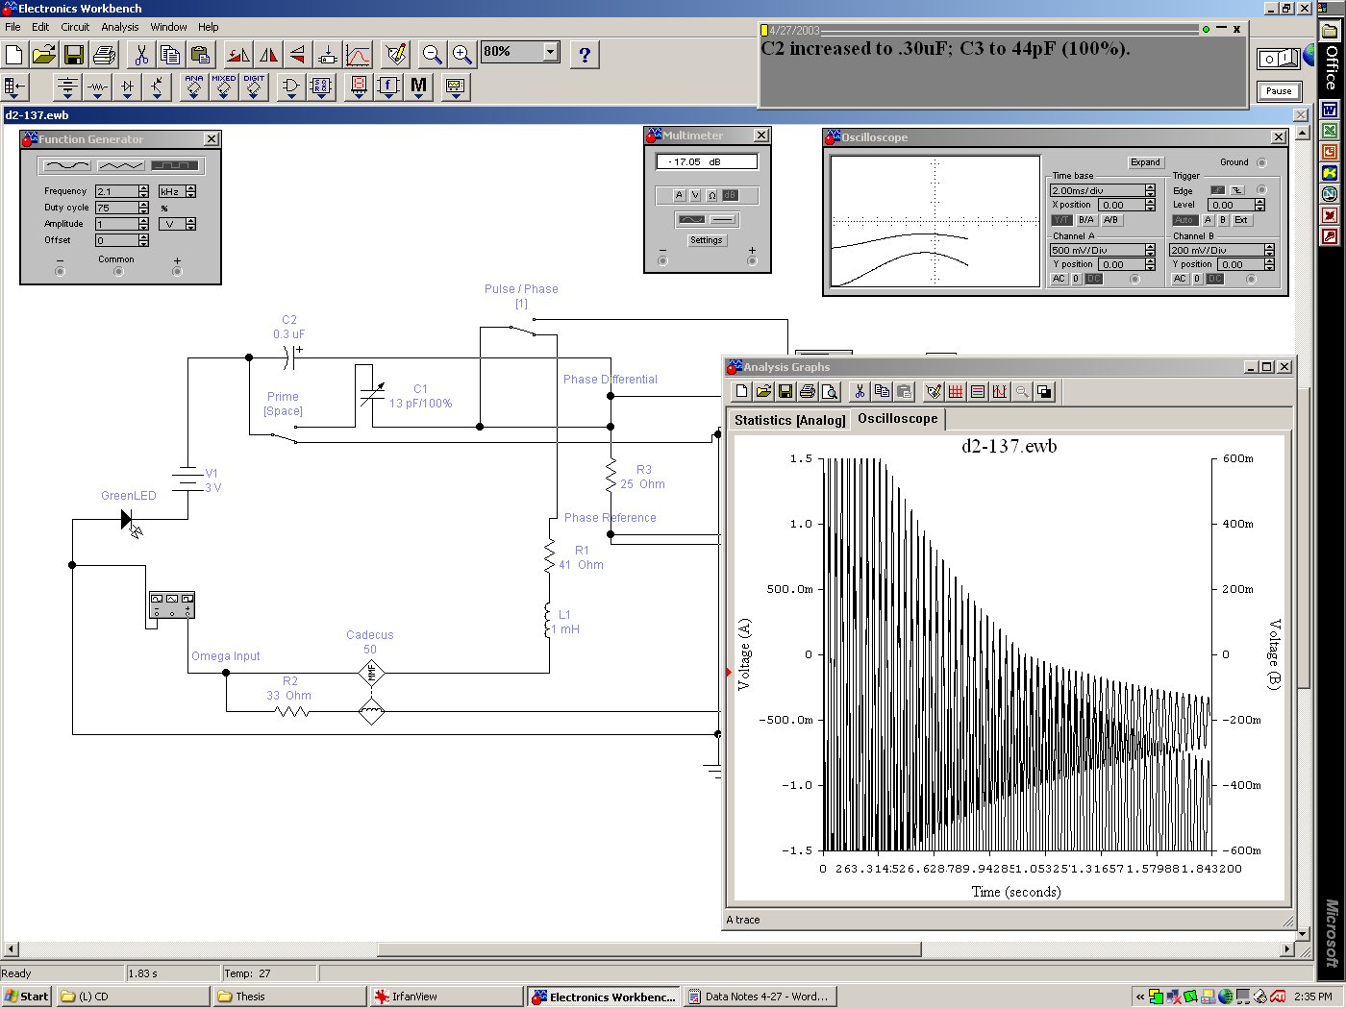This screenshot has width=1346, height=1009.
Task: Select the Oscilloscope graph tab
Action: (x=897, y=419)
